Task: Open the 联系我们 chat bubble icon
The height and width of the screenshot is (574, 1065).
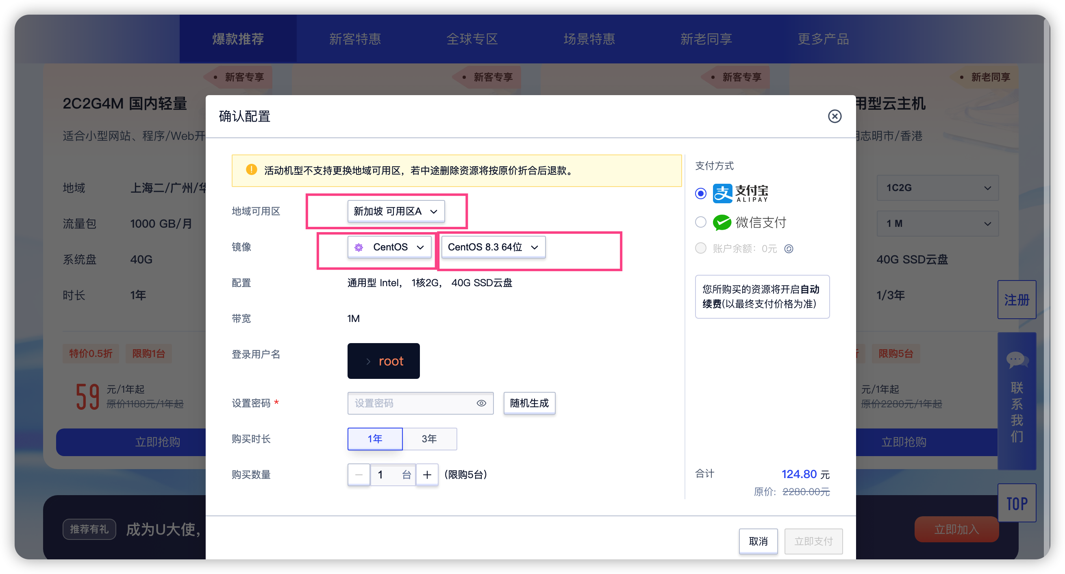Action: click(1017, 360)
